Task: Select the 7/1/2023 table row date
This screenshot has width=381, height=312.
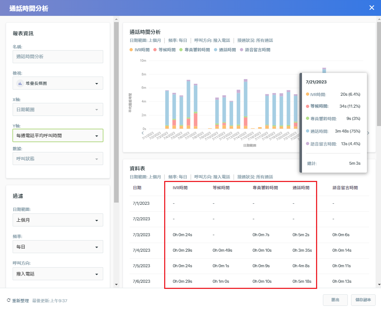Action: pyautogui.click(x=141, y=203)
